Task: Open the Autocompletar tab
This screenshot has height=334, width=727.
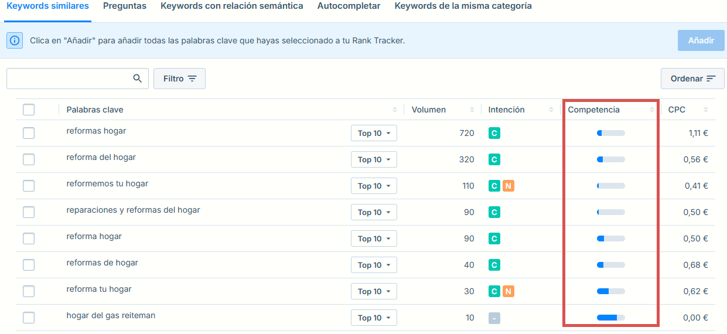Action: [x=349, y=6]
